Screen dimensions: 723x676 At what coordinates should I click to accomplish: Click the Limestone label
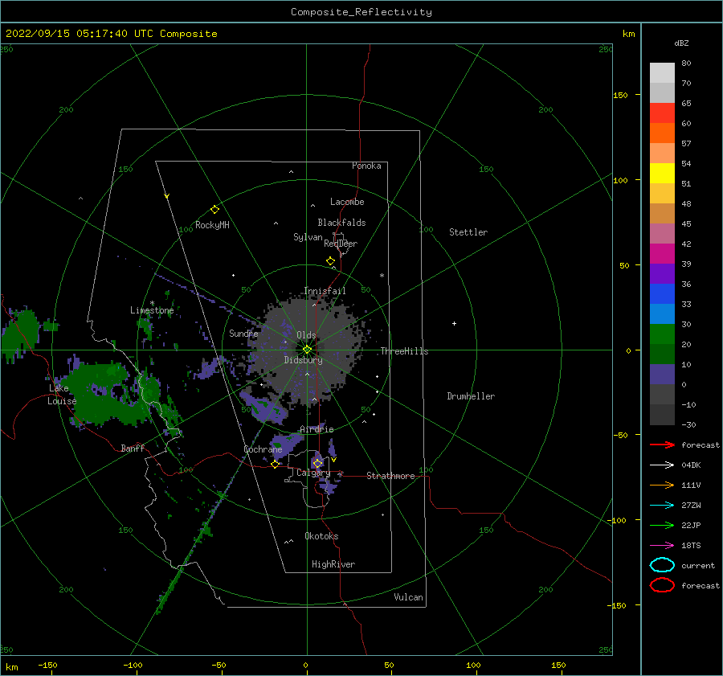[x=152, y=310]
